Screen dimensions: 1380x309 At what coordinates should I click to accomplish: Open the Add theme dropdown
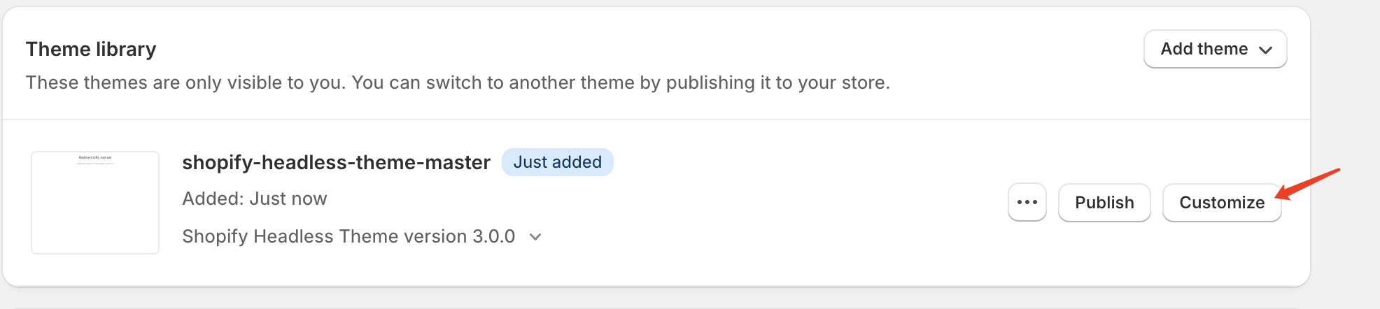tap(1215, 49)
